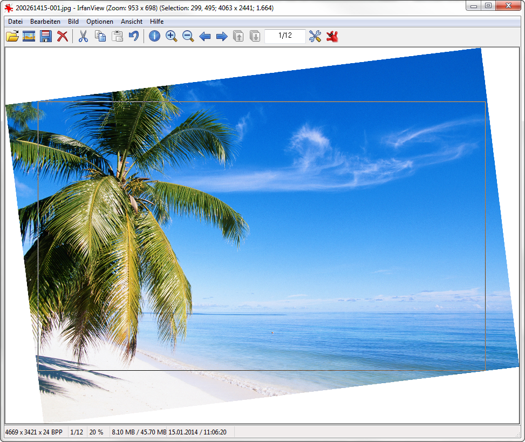
Task: Open settings via the wrench and screwdriver icon
Action: (x=315, y=37)
